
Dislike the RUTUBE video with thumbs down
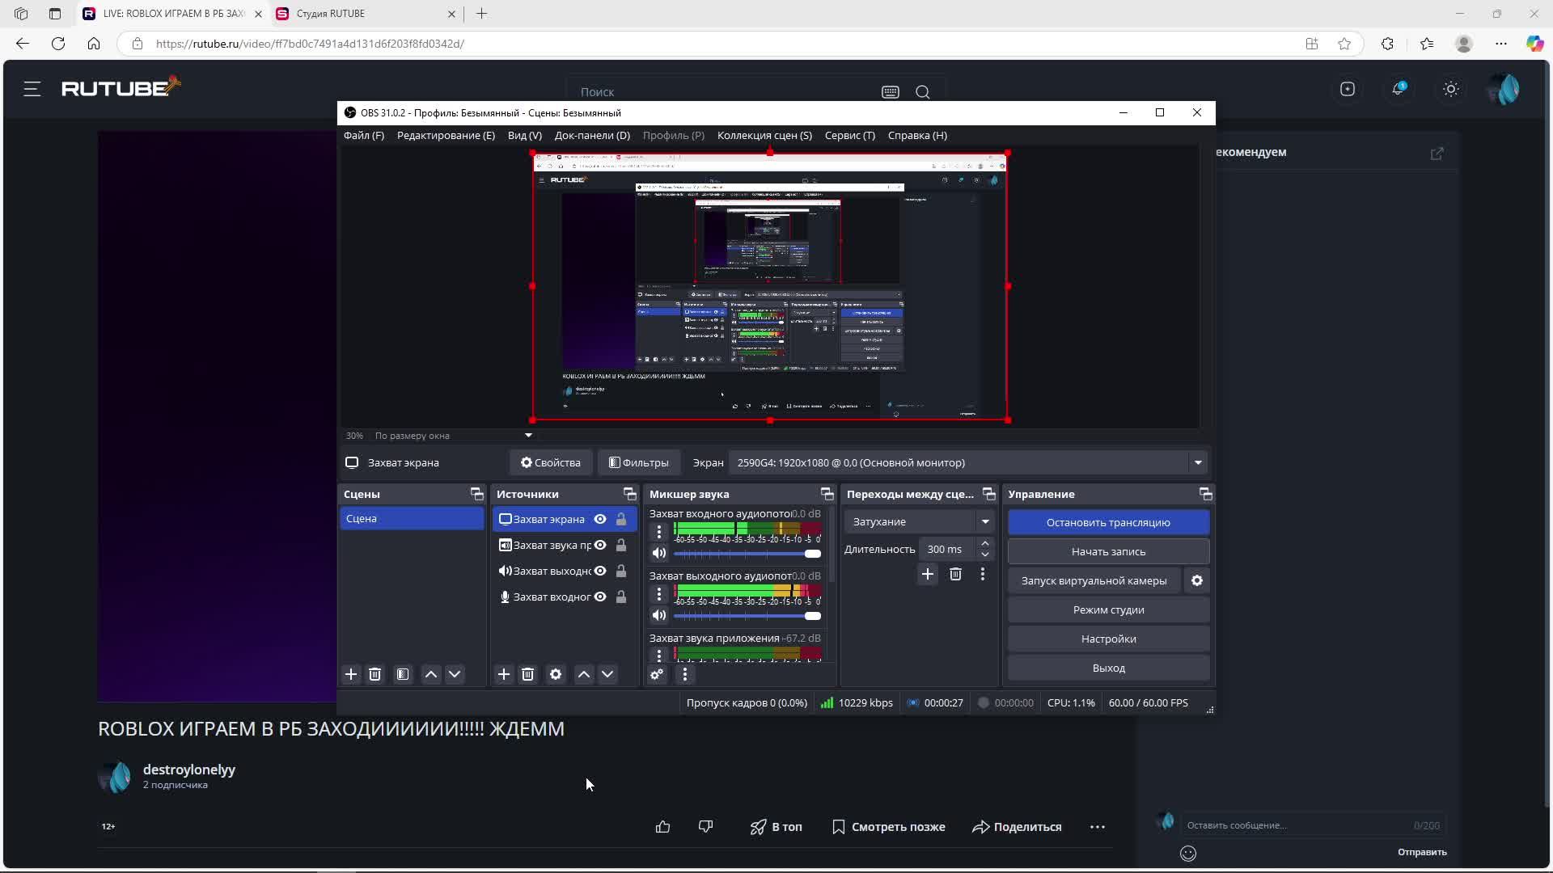[705, 827]
